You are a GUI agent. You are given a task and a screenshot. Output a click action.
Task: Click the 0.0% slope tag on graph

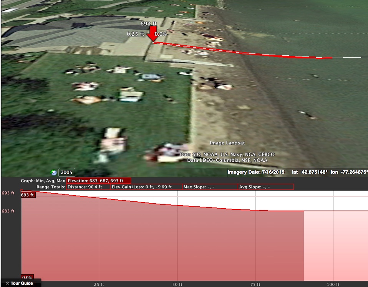click(x=27, y=277)
